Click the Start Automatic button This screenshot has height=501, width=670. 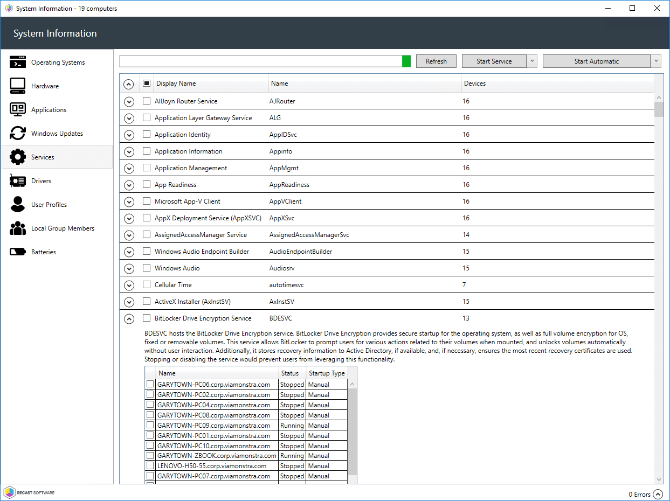597,61
